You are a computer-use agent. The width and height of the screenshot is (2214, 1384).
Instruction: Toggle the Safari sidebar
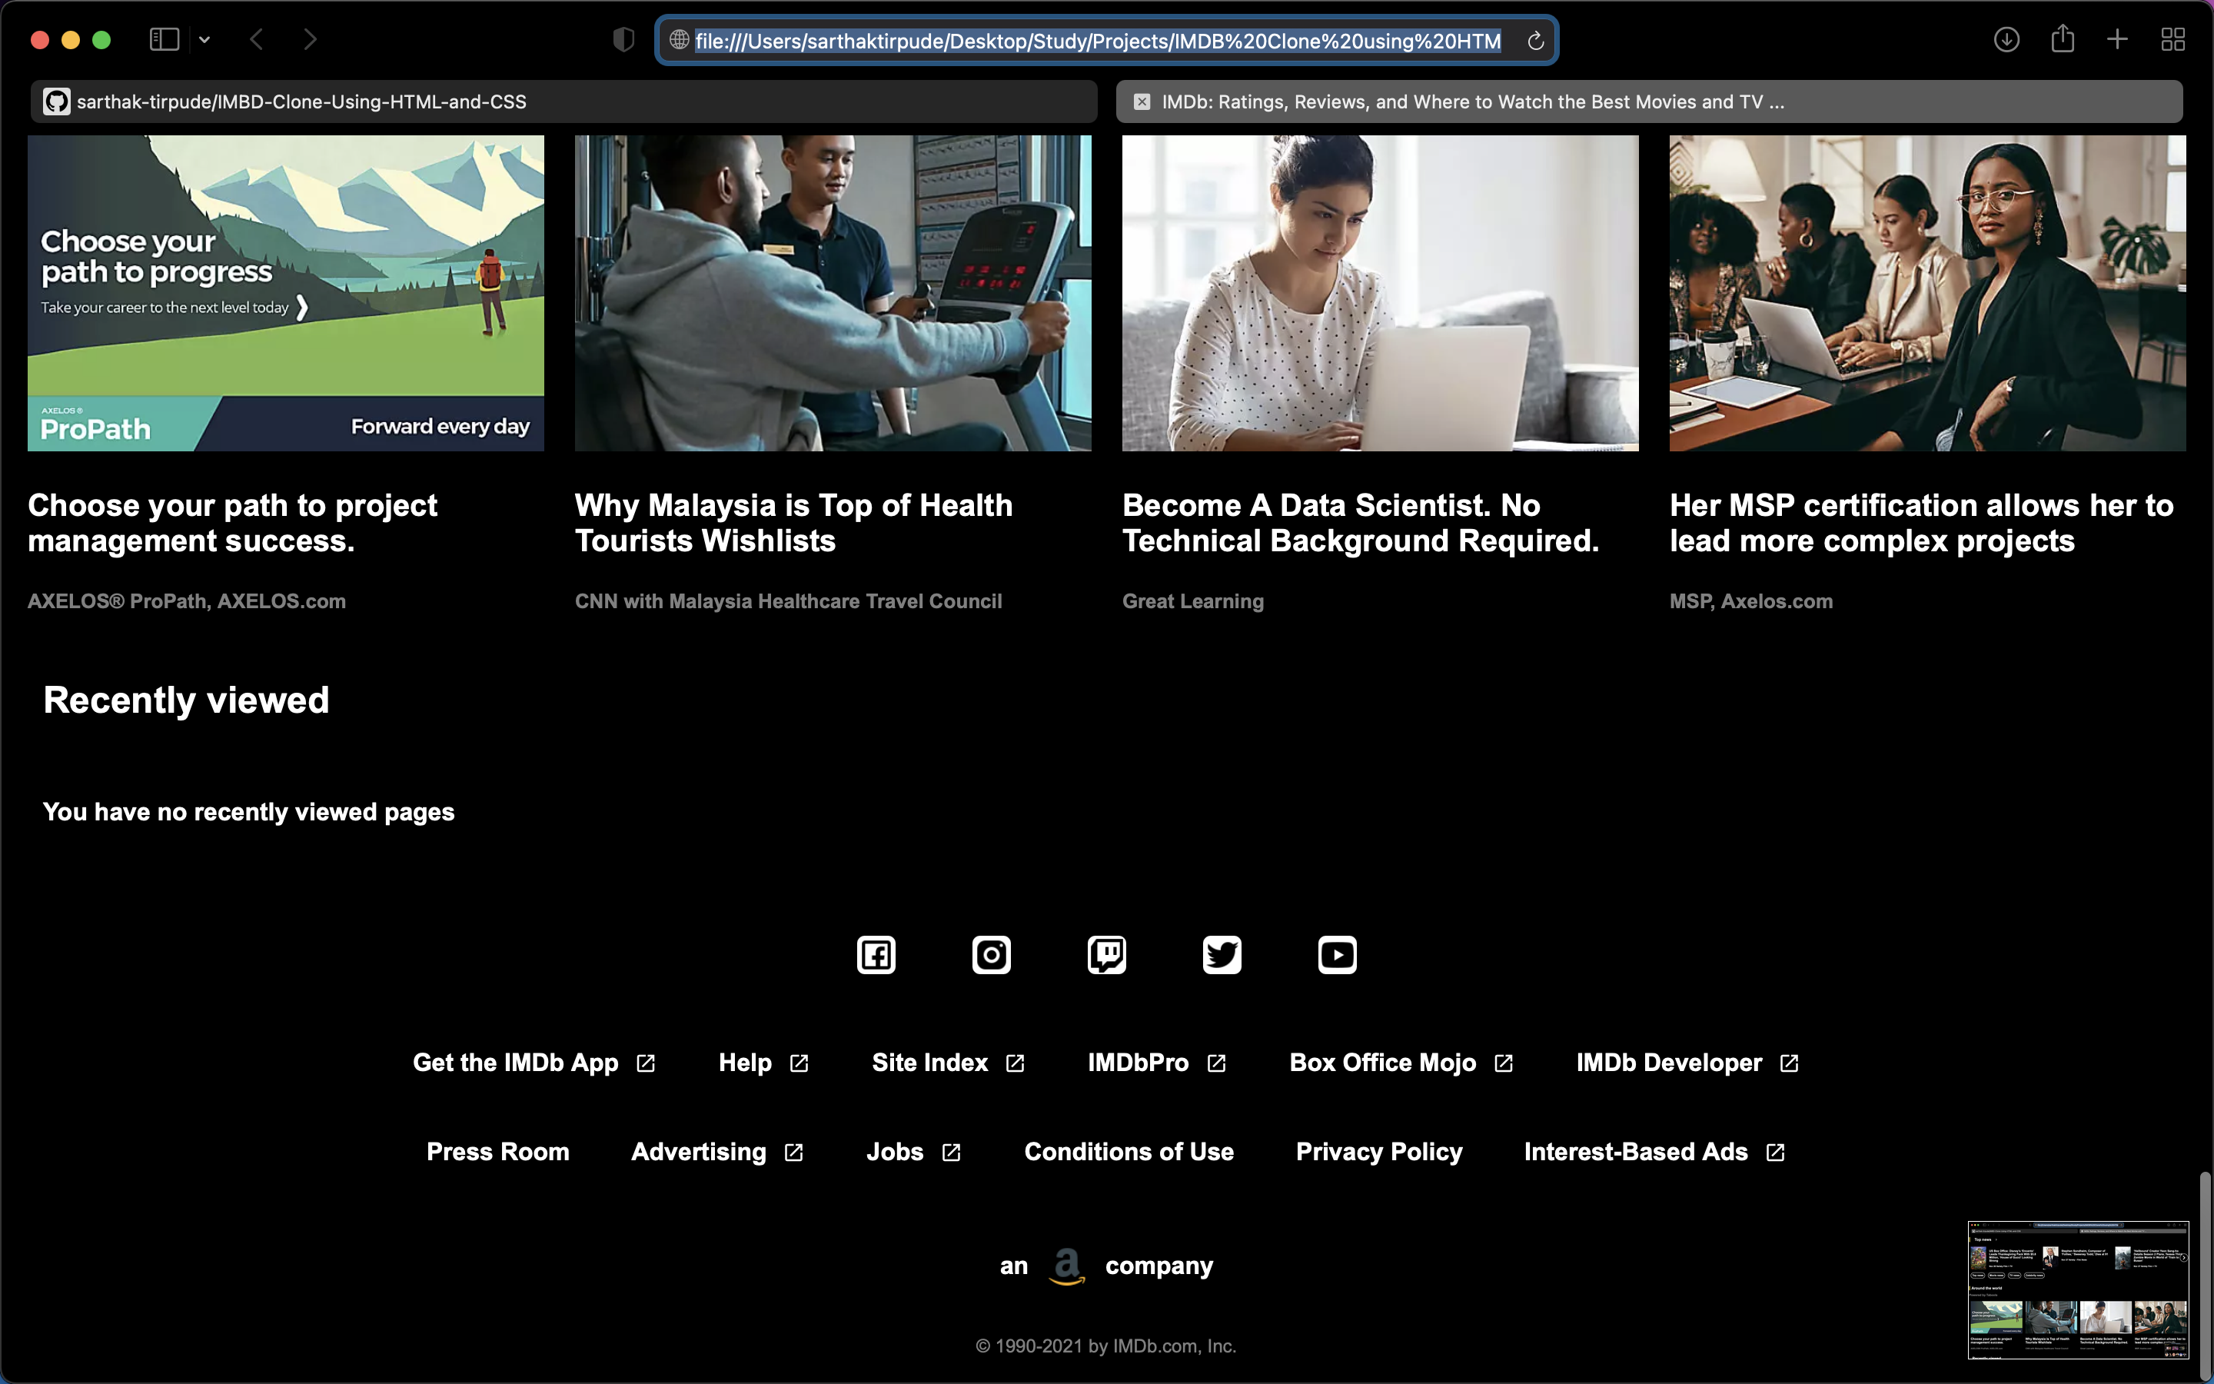coord(164,39)
